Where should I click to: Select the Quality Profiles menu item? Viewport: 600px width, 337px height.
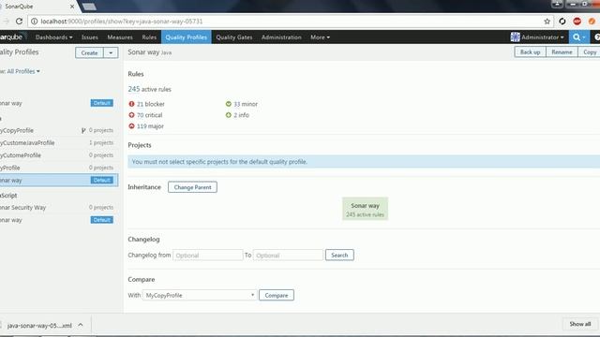click(x=186, y=37)
